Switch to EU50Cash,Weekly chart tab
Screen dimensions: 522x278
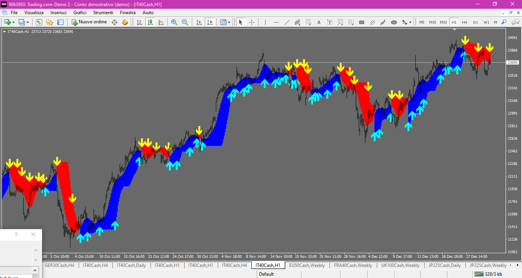[x=307, y=265]
